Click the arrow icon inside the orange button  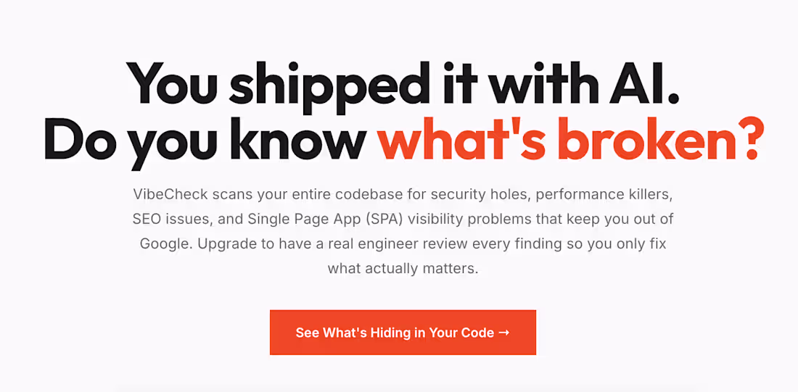[504, 333]
